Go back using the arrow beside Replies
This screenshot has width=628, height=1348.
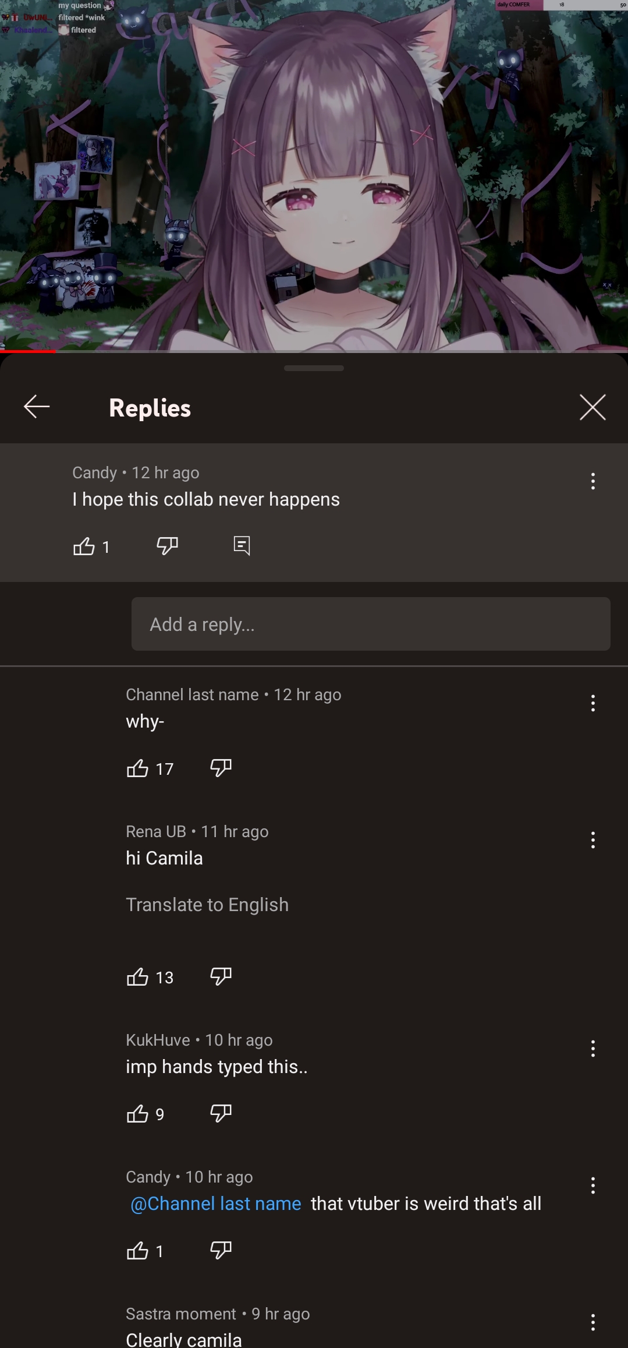(37, 407)
